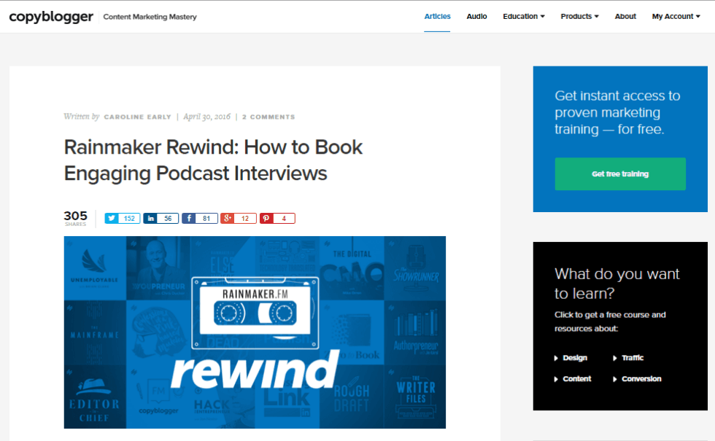Share the post on Facebook
The image size is (715, 441).
click(x=198, y=217)
